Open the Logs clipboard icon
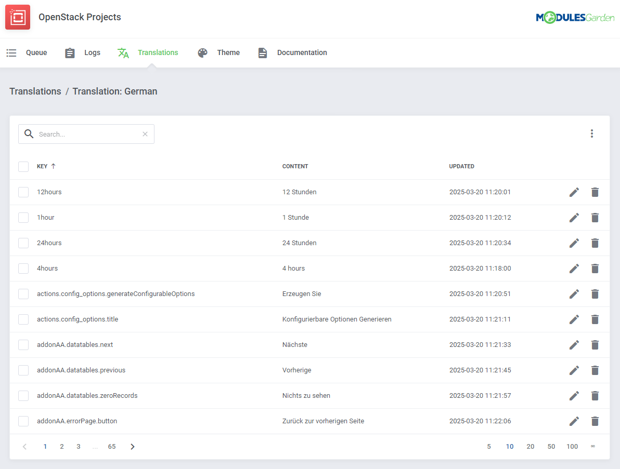Screen dimensions: 620x469 pos(70,52)
